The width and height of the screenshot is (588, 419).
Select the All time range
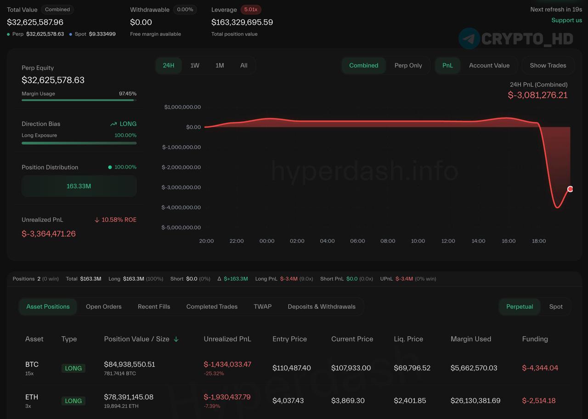click(243, 65)
